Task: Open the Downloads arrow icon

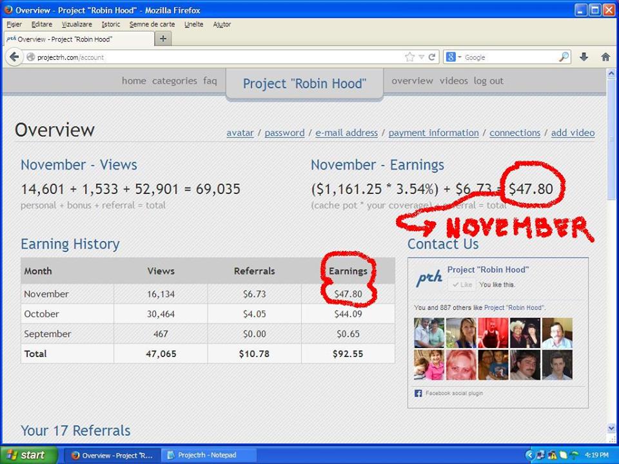Action: pyautogui.click(x=584, y=57)
